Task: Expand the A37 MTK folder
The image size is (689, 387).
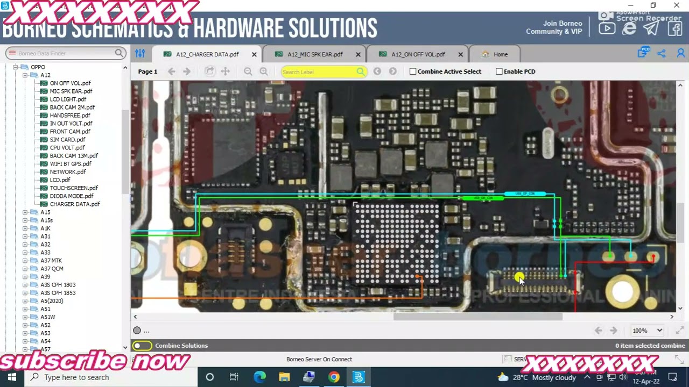Action: (x=25, y=261)
